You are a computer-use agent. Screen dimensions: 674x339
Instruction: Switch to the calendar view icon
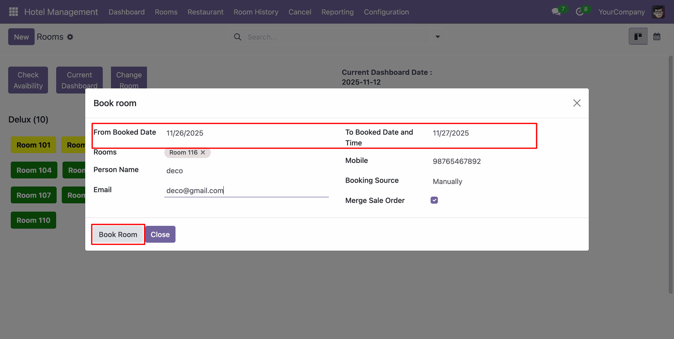[x=657, y=36]
